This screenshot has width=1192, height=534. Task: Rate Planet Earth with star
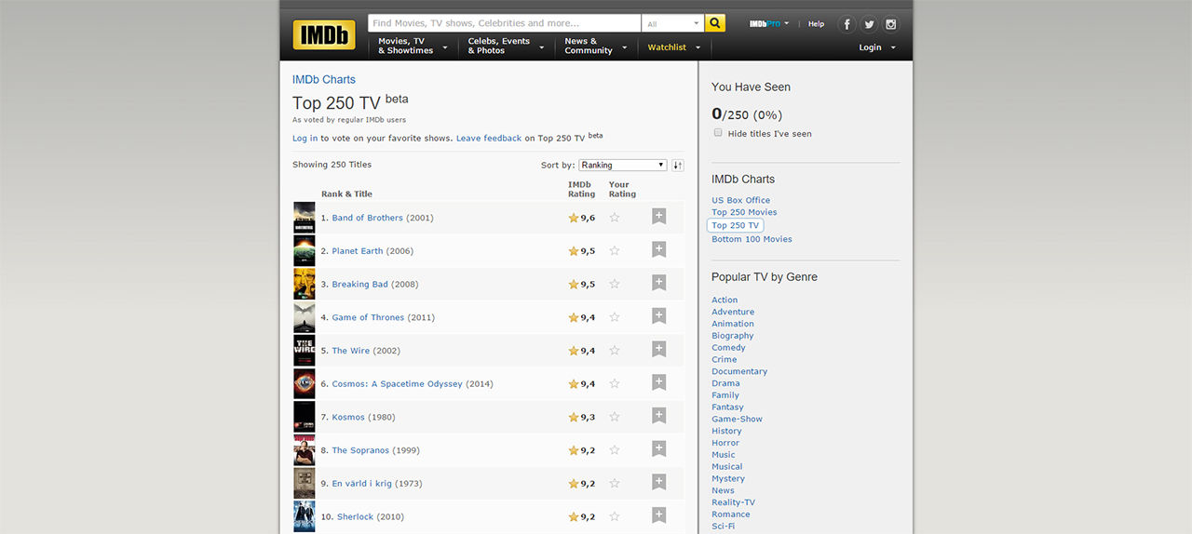click(x=615, y=251)
